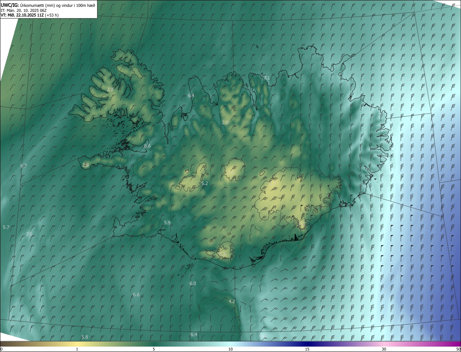This screenshot has width=461, height=352.
Task: Pick the yellow section of the colour scale
Action: pyautogui.click(x=77, y=344)
